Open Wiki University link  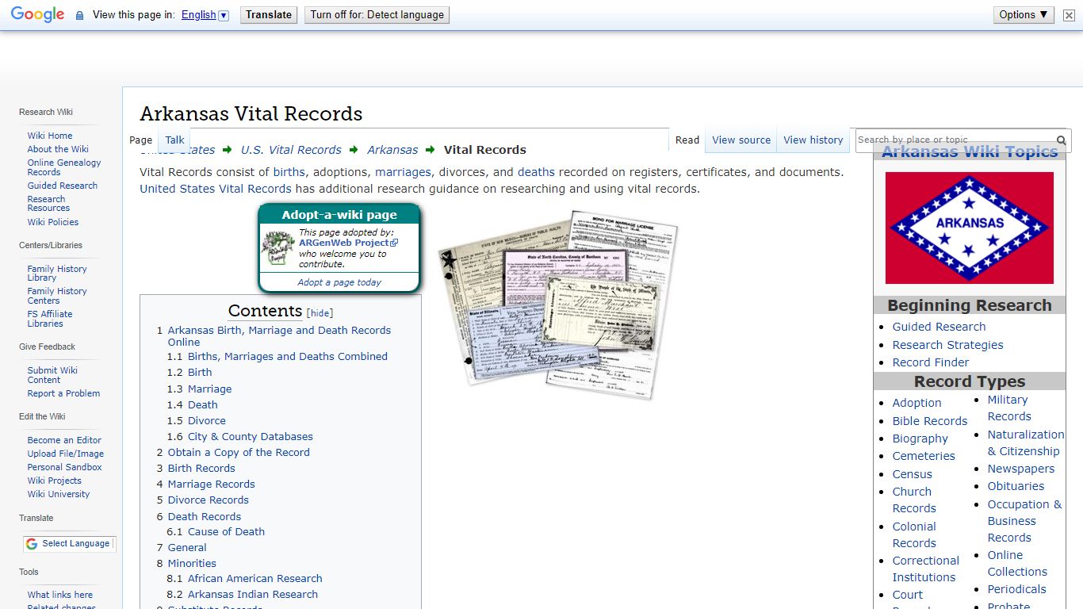click(x=59, y=494)
